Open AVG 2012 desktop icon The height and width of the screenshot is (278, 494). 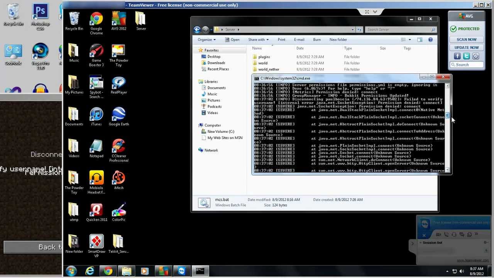(x=119, y=21)
